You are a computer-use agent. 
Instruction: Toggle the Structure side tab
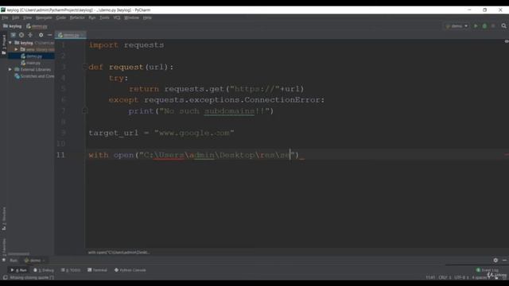[x=4, y=218]
